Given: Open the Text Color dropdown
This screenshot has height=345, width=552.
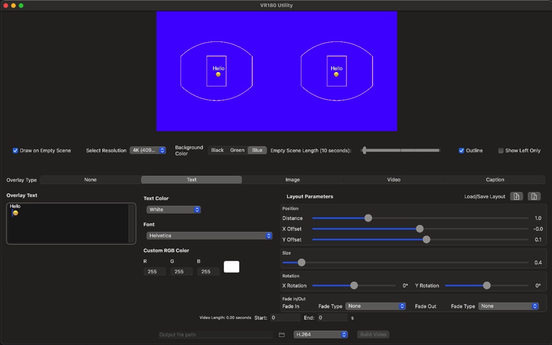Looking at the screenshot, I should click(174, 210).
